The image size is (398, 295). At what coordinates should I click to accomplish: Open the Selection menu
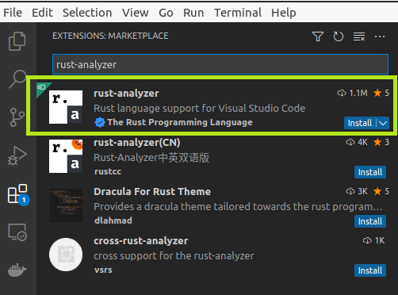(x=87, y=13)
